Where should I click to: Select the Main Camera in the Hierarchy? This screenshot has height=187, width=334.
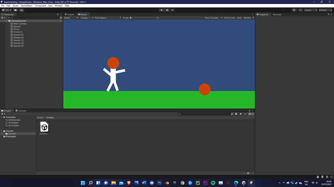click(x=20, y=23)
